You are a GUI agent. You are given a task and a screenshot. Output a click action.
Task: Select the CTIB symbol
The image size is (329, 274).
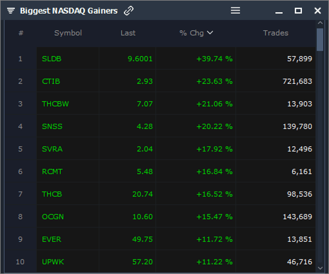[x=51, y=82]
